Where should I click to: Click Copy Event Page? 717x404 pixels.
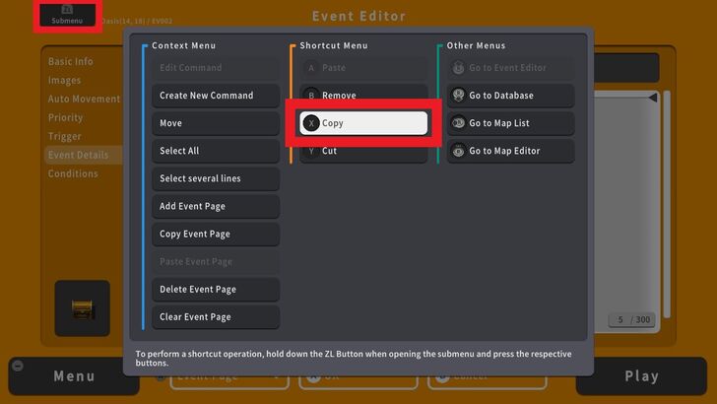[x=215, y=235]
